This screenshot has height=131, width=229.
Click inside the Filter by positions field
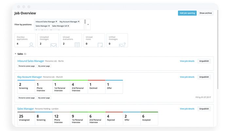[72, 28]
